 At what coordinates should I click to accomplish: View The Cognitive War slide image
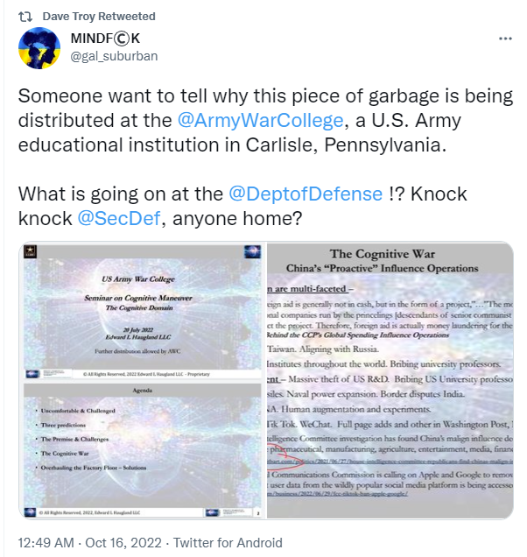390,380
